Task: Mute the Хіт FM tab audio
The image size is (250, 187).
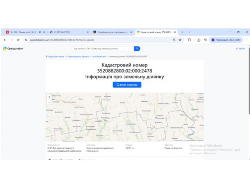Action: point(40,32)
